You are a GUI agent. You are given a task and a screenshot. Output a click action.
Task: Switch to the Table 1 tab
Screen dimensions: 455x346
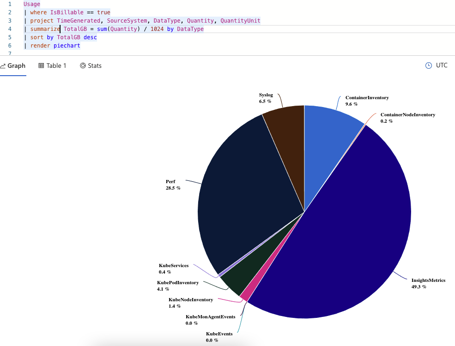coord(52,66)
